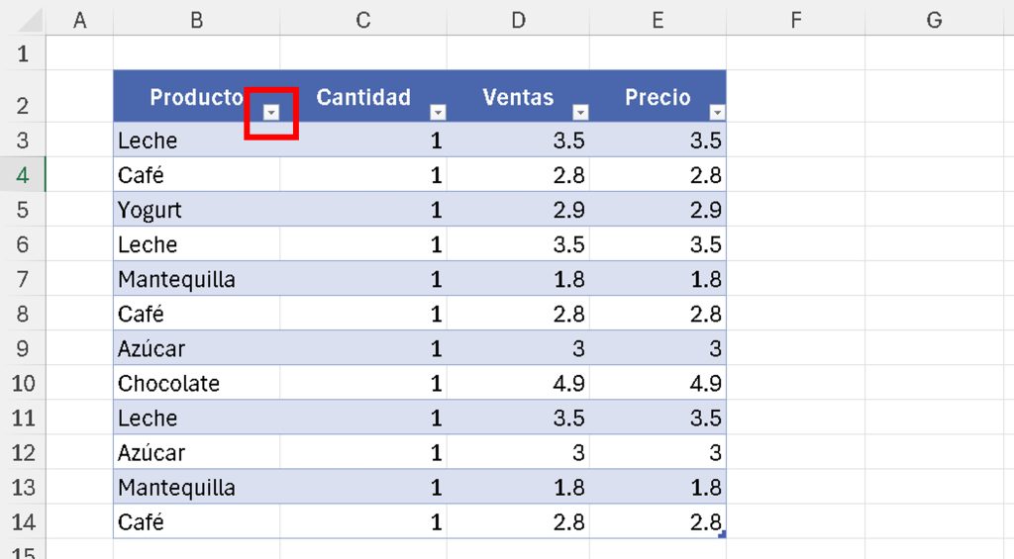This screenshot has width=1014, height=559.
Task: Click the row 10 header
Action: [23, 384]
